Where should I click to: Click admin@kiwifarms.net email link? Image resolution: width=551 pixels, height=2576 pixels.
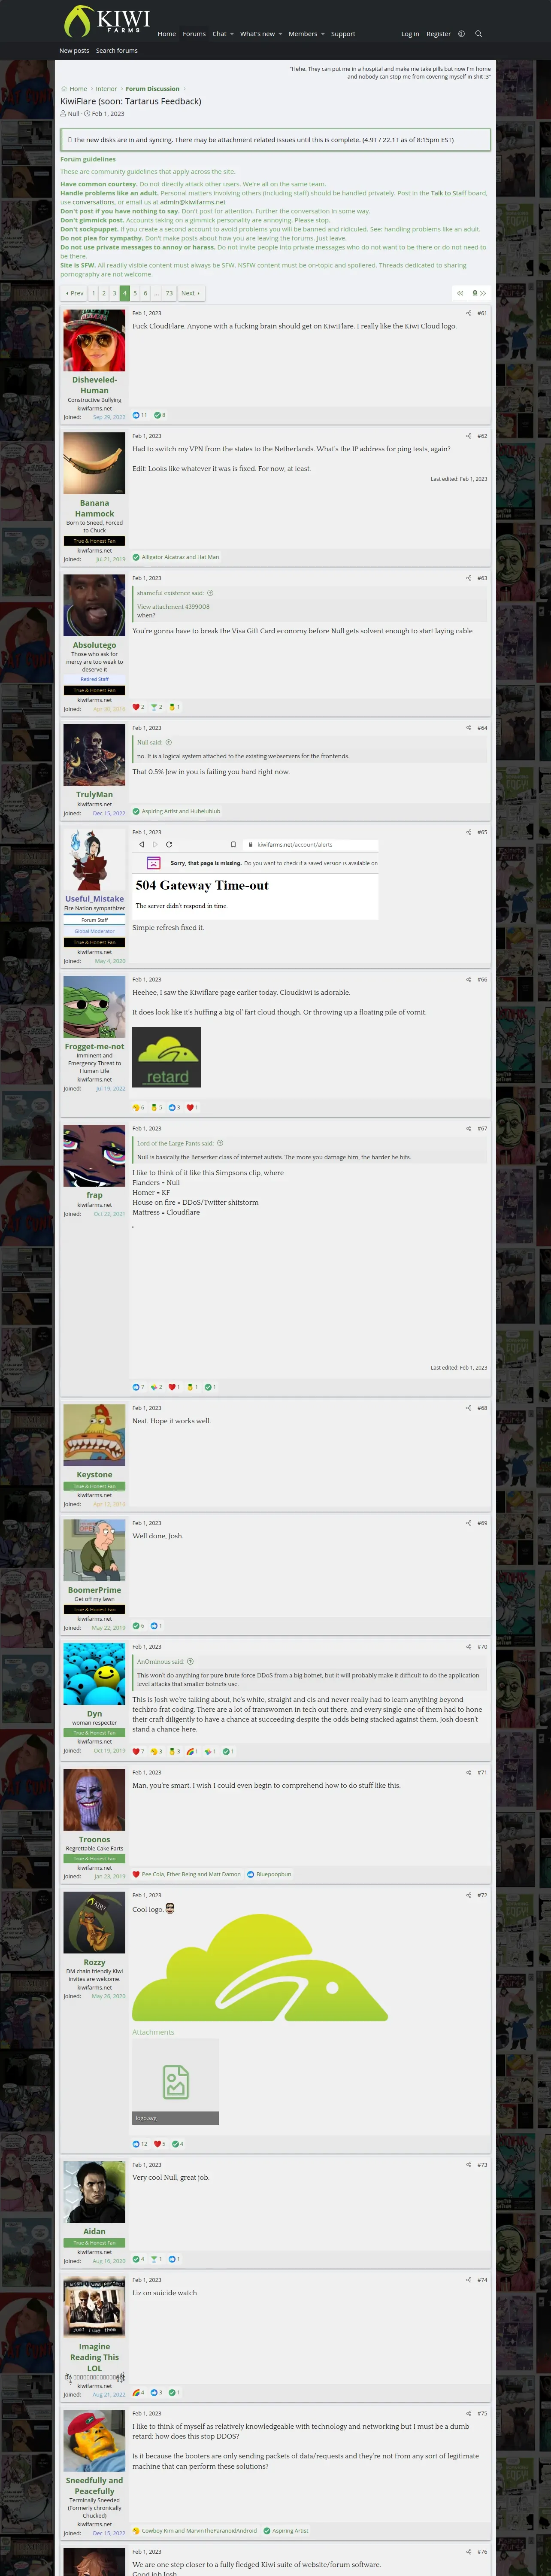(193, 202)
